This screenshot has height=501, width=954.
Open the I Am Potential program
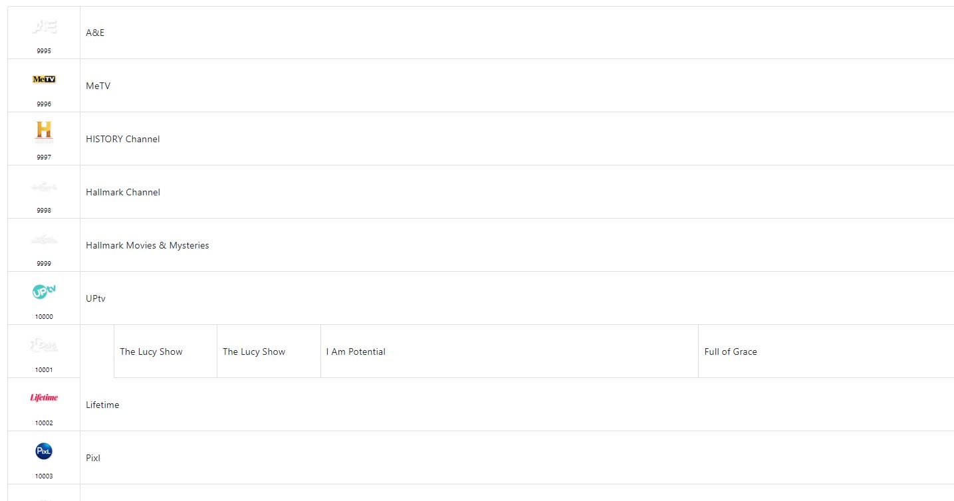[356, 351]
